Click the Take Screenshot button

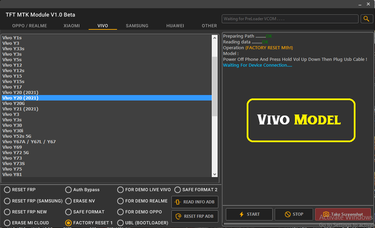tap(343, 214)
